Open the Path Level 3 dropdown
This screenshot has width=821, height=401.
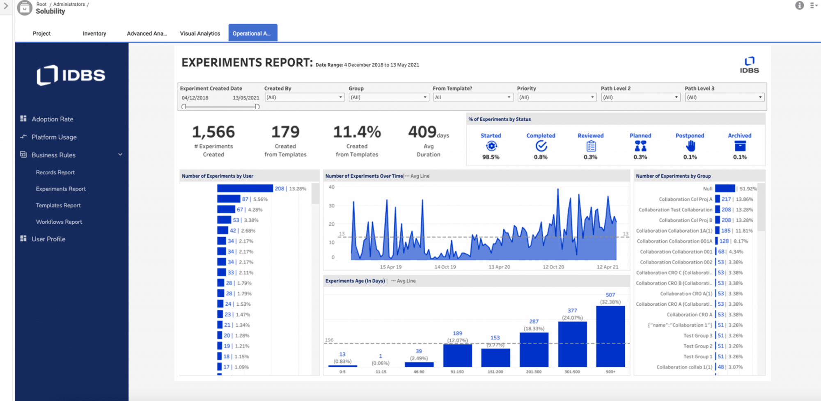coord(759,97)
